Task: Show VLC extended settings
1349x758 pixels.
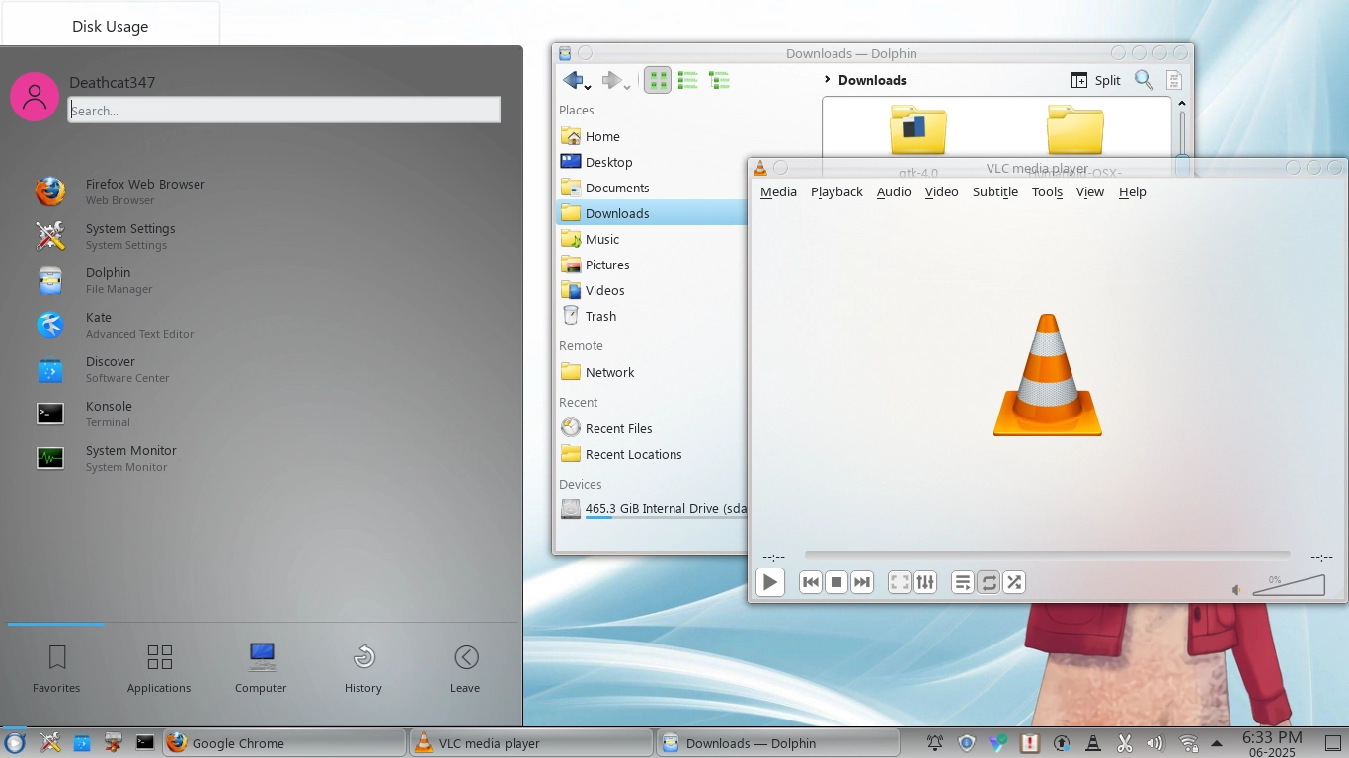Action: point(924,582)
